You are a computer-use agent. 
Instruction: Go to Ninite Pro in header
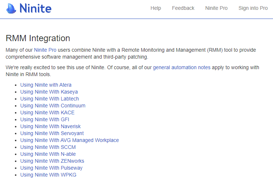click(216, 8)
